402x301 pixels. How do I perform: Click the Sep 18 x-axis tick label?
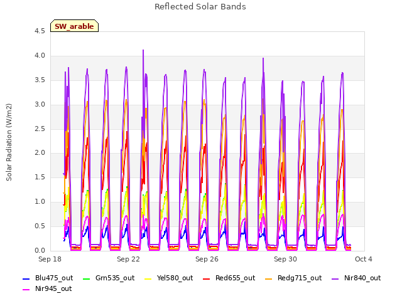[x=50, y=259]
